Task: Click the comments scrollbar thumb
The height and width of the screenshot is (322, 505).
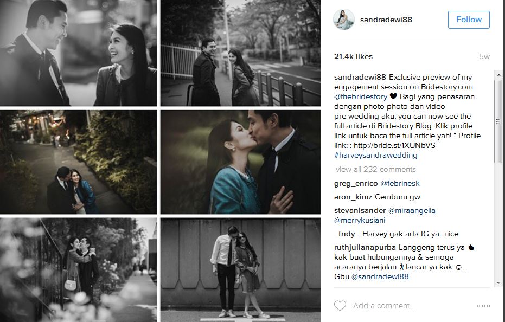Action: coord(498,121)
